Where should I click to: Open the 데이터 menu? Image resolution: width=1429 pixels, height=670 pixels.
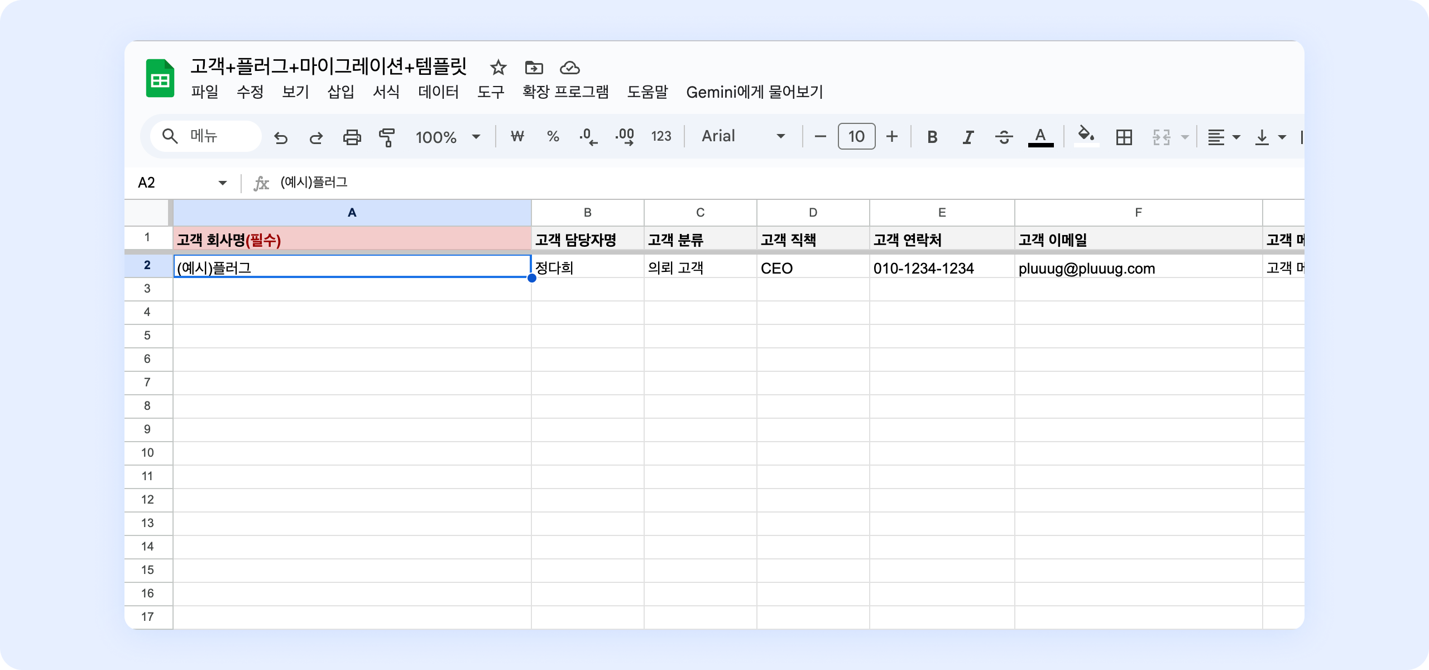coord(438,92)
